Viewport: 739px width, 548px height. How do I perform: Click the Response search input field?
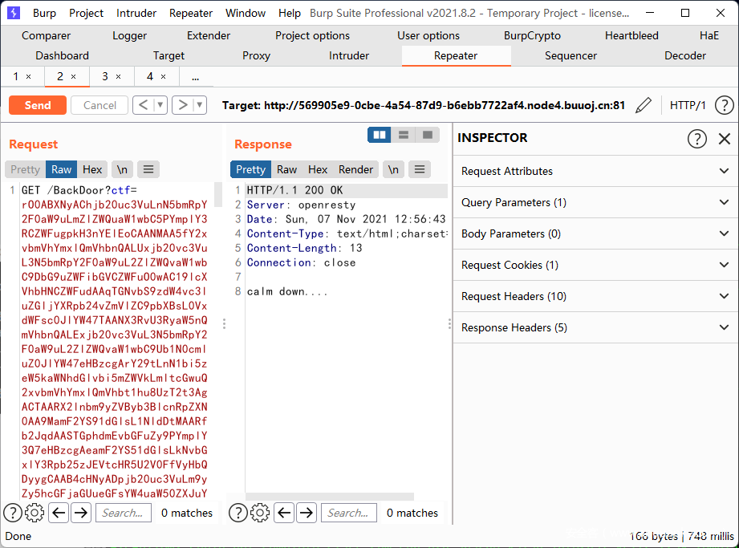coord(349,513)
